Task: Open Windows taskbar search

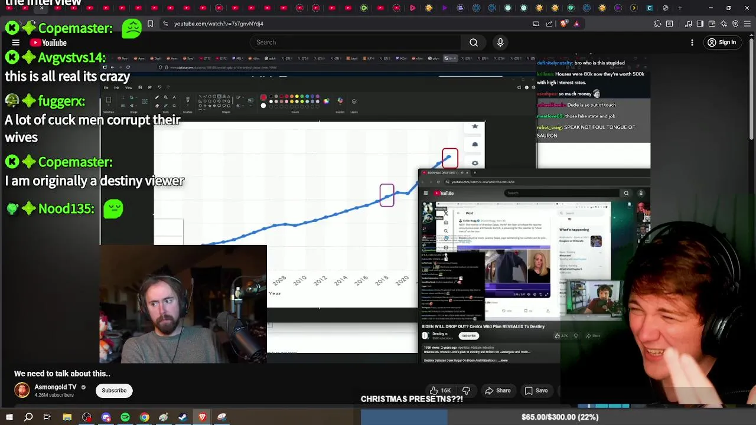Action: pos(28,417)
